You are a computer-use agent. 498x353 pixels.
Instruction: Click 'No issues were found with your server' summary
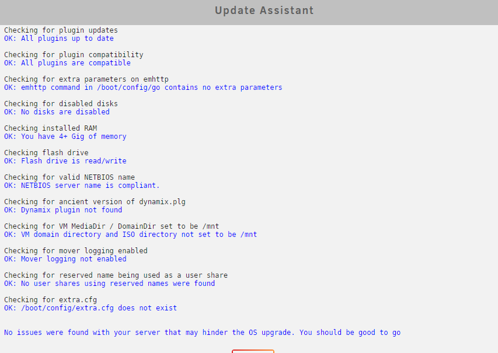(x=203, y=333)
